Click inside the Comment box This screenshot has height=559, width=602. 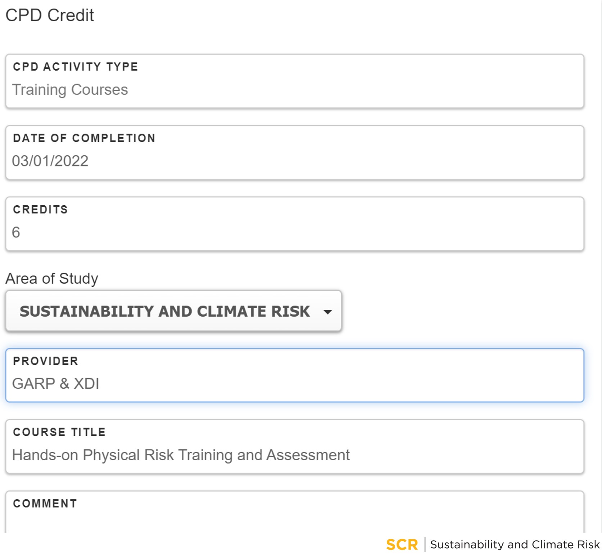pos(295,512)
